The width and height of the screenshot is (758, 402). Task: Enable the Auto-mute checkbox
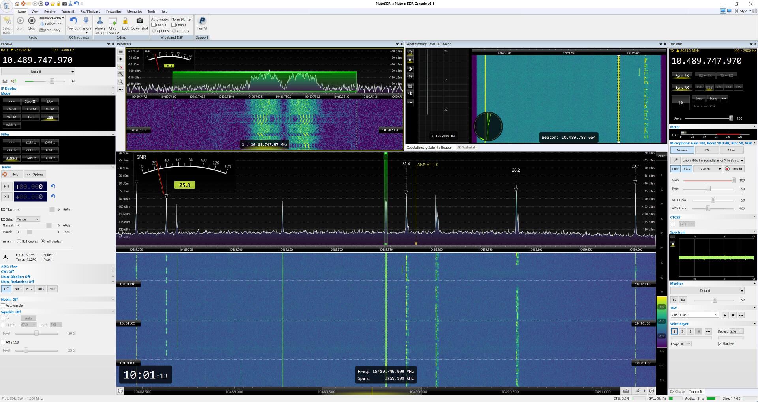[x=154, y=25]
